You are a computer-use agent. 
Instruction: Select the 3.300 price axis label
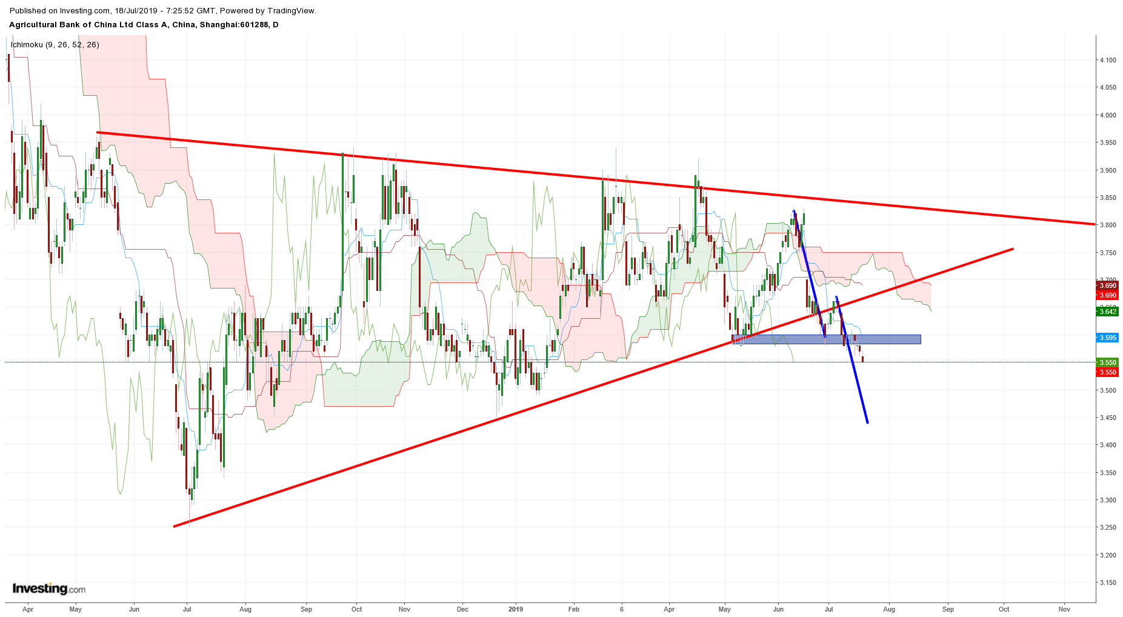(1108, 500)
